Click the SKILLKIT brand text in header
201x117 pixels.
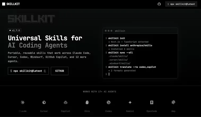click(13, 4)
